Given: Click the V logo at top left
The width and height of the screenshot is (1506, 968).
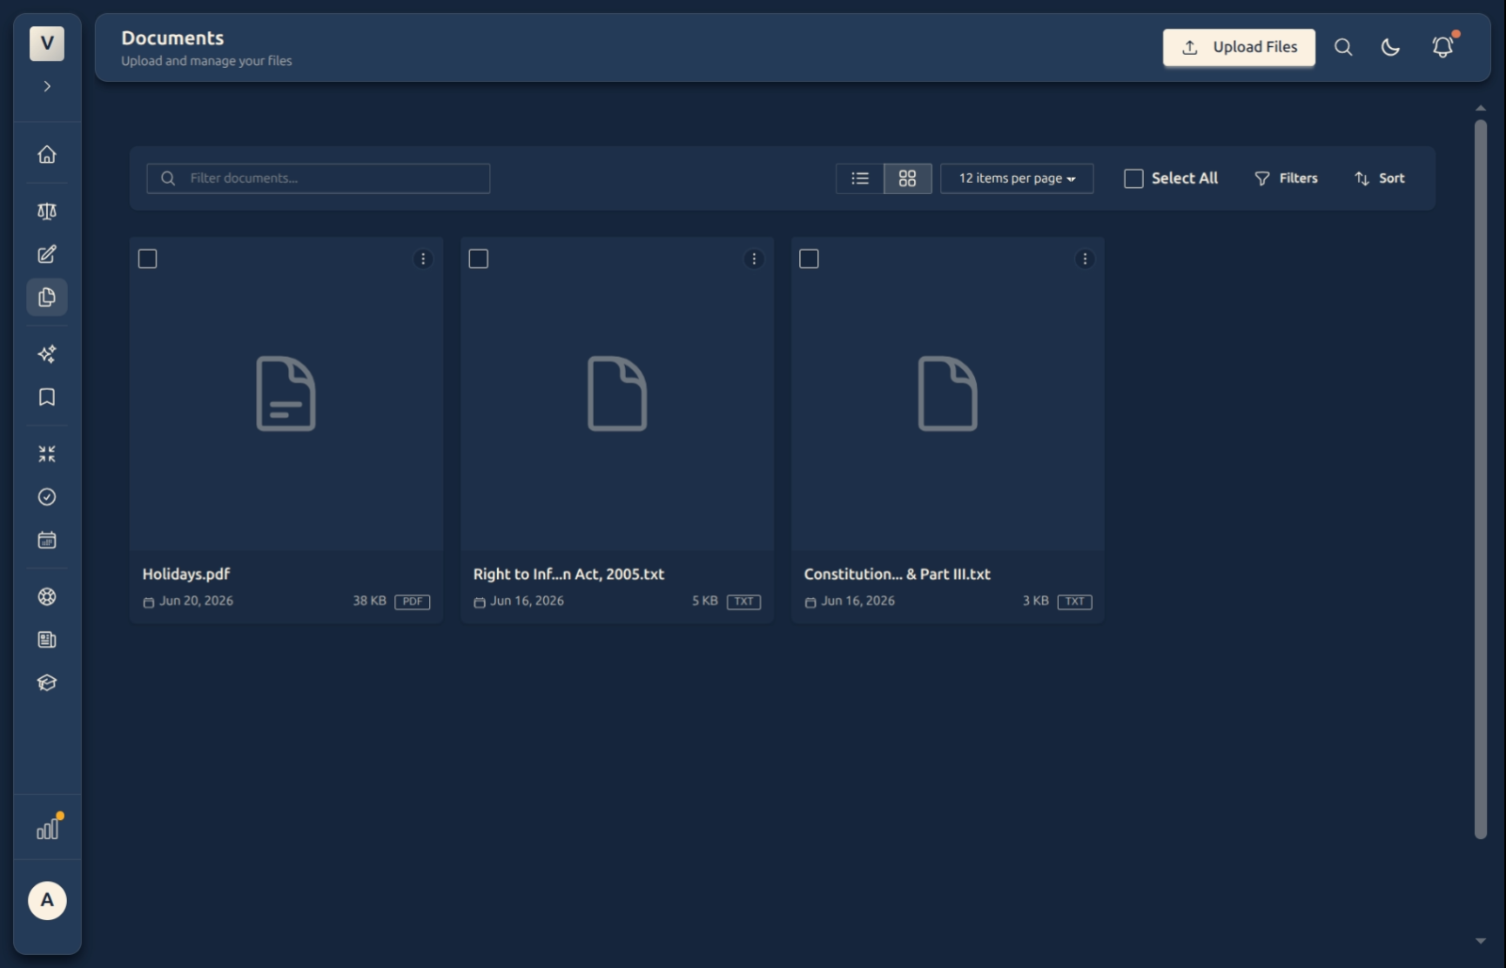Looking at the screenshot, I should coord(47,43).
